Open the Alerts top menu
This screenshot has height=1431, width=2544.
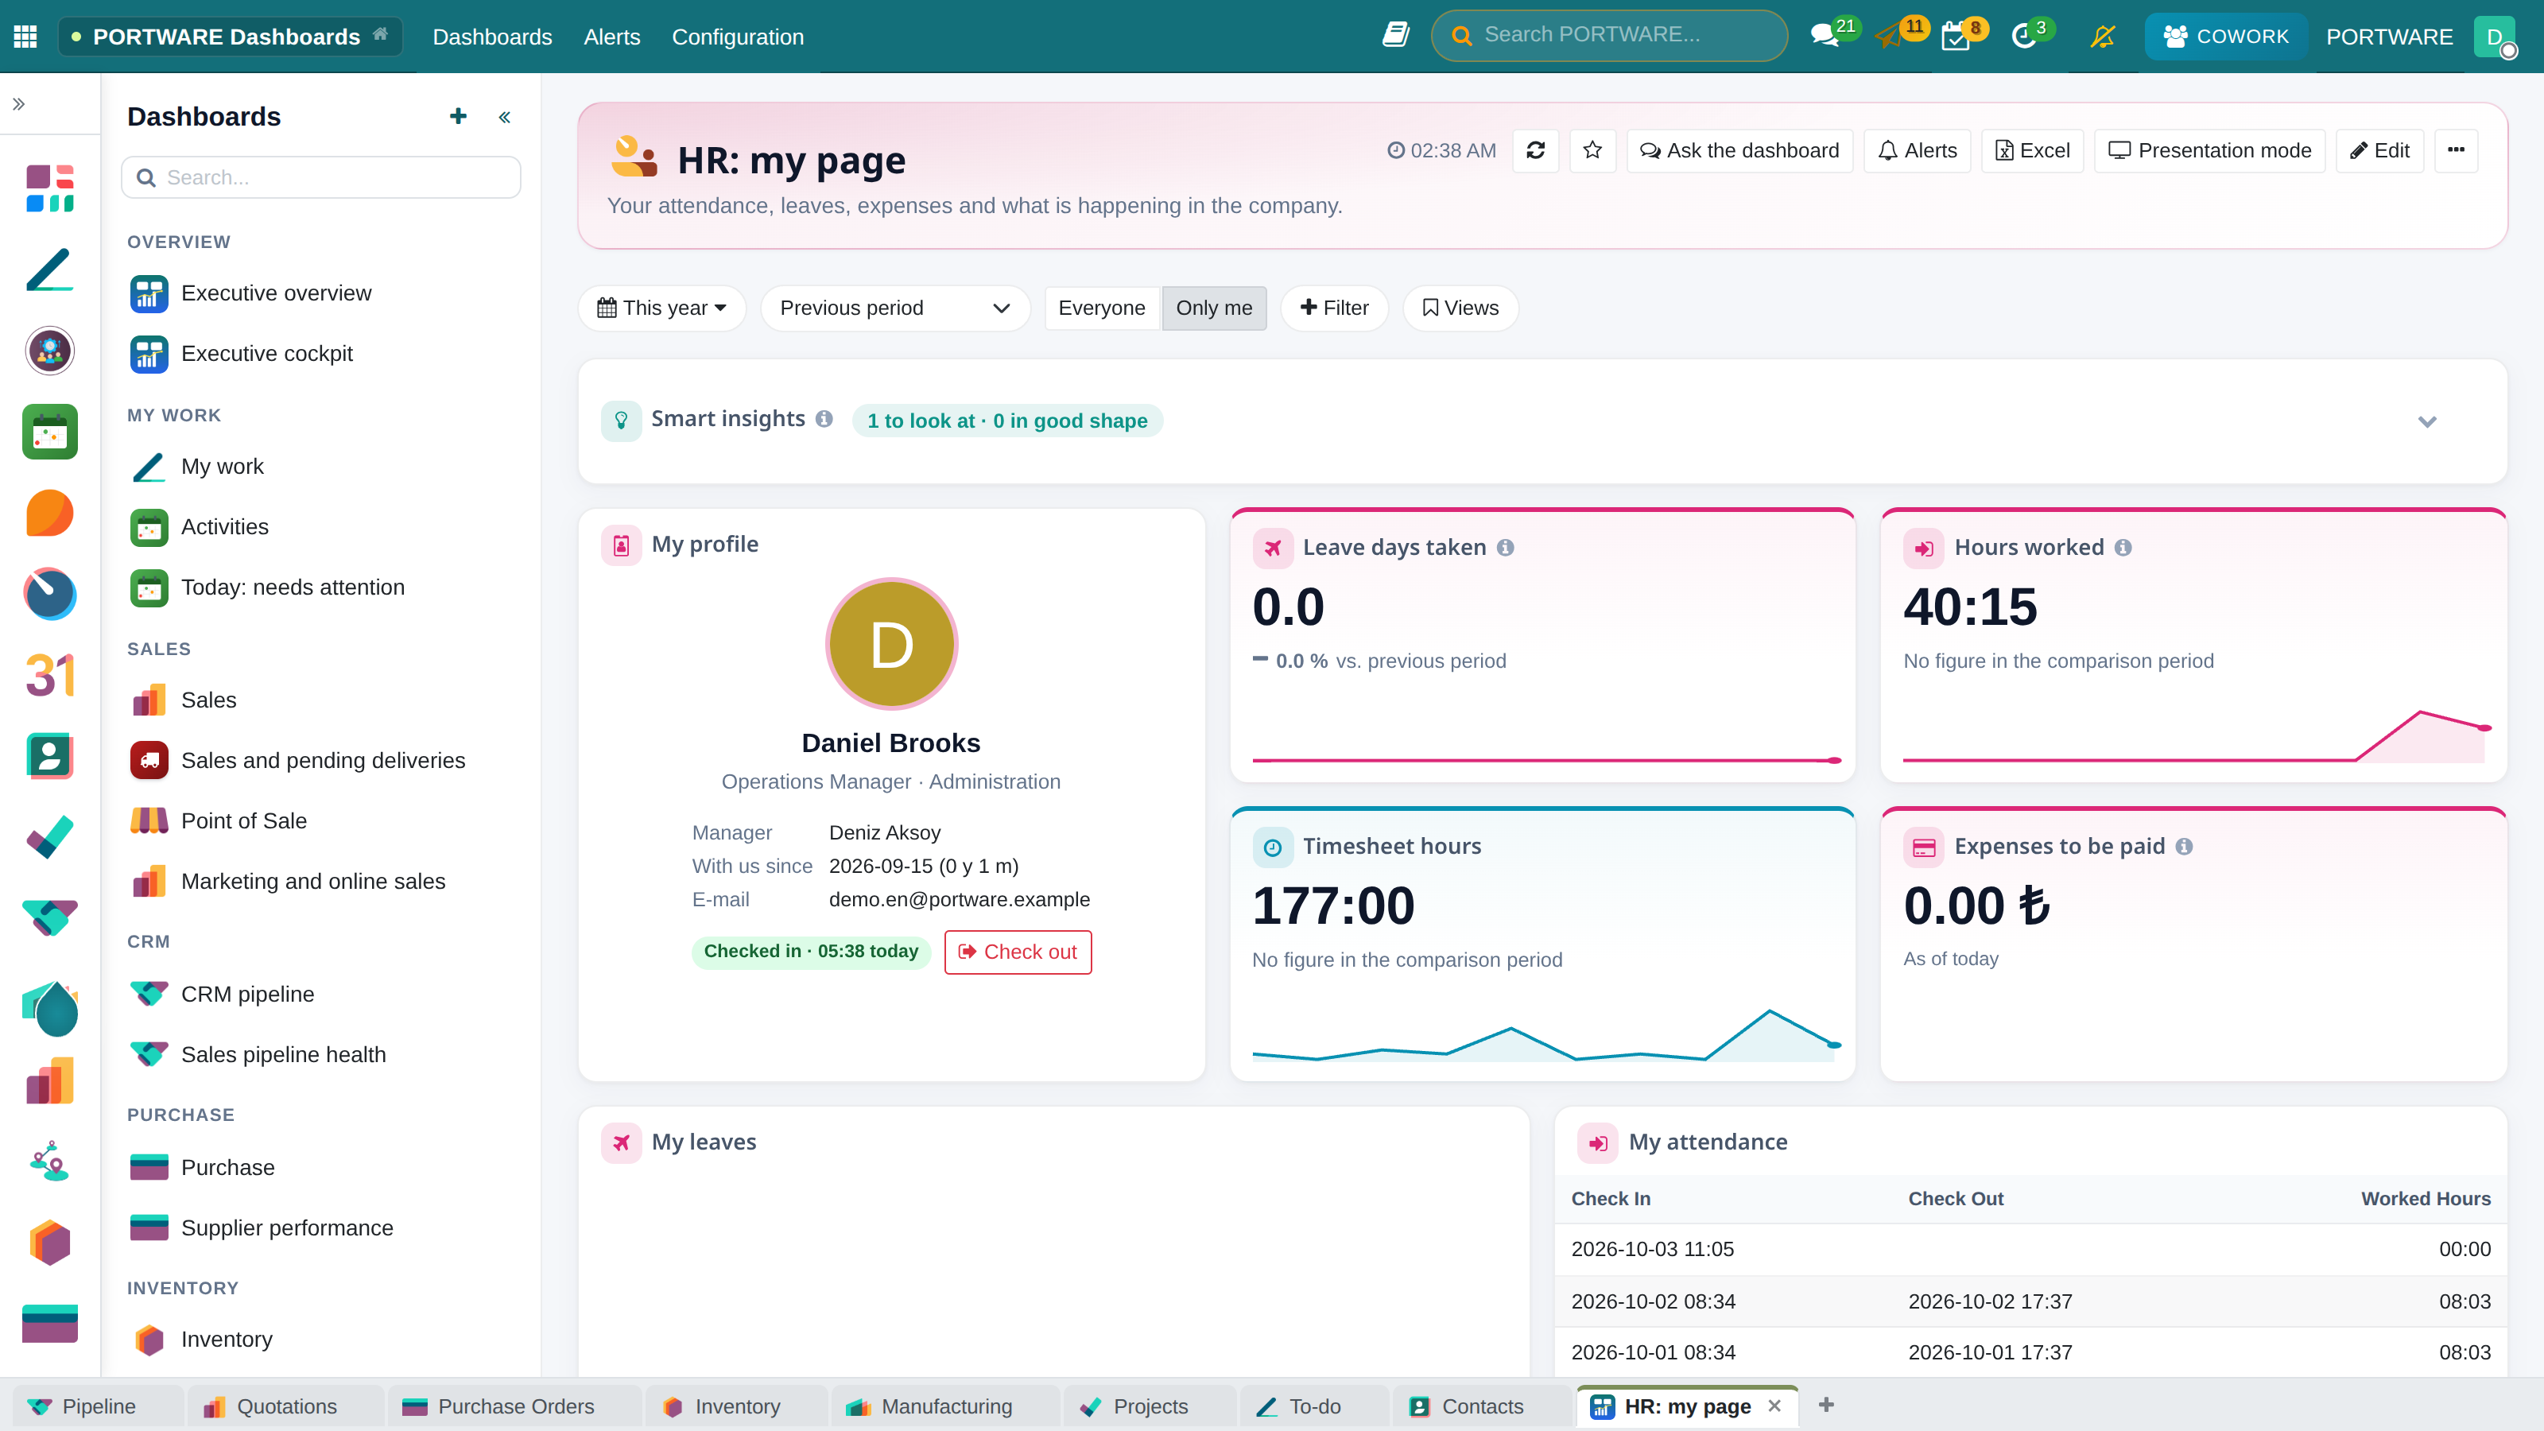[x=611, y=37]
